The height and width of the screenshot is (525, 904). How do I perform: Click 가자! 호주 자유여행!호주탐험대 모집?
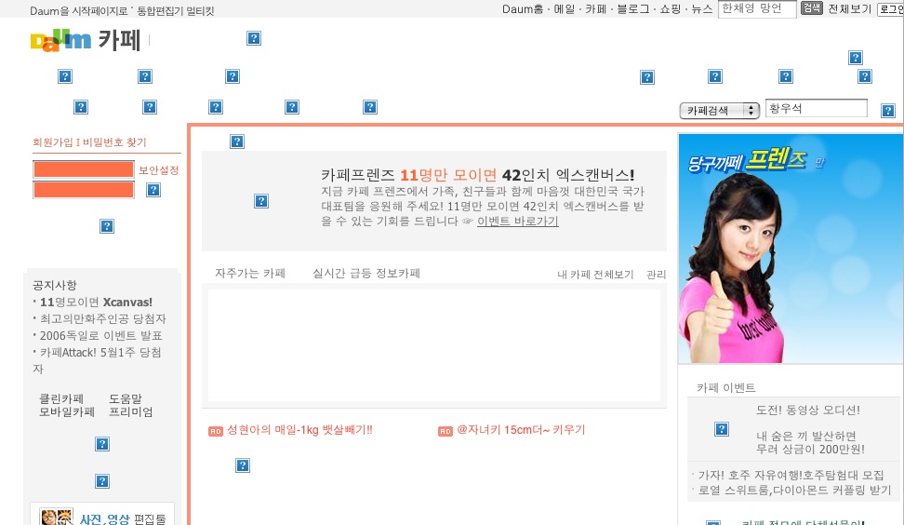coord(791,475)
